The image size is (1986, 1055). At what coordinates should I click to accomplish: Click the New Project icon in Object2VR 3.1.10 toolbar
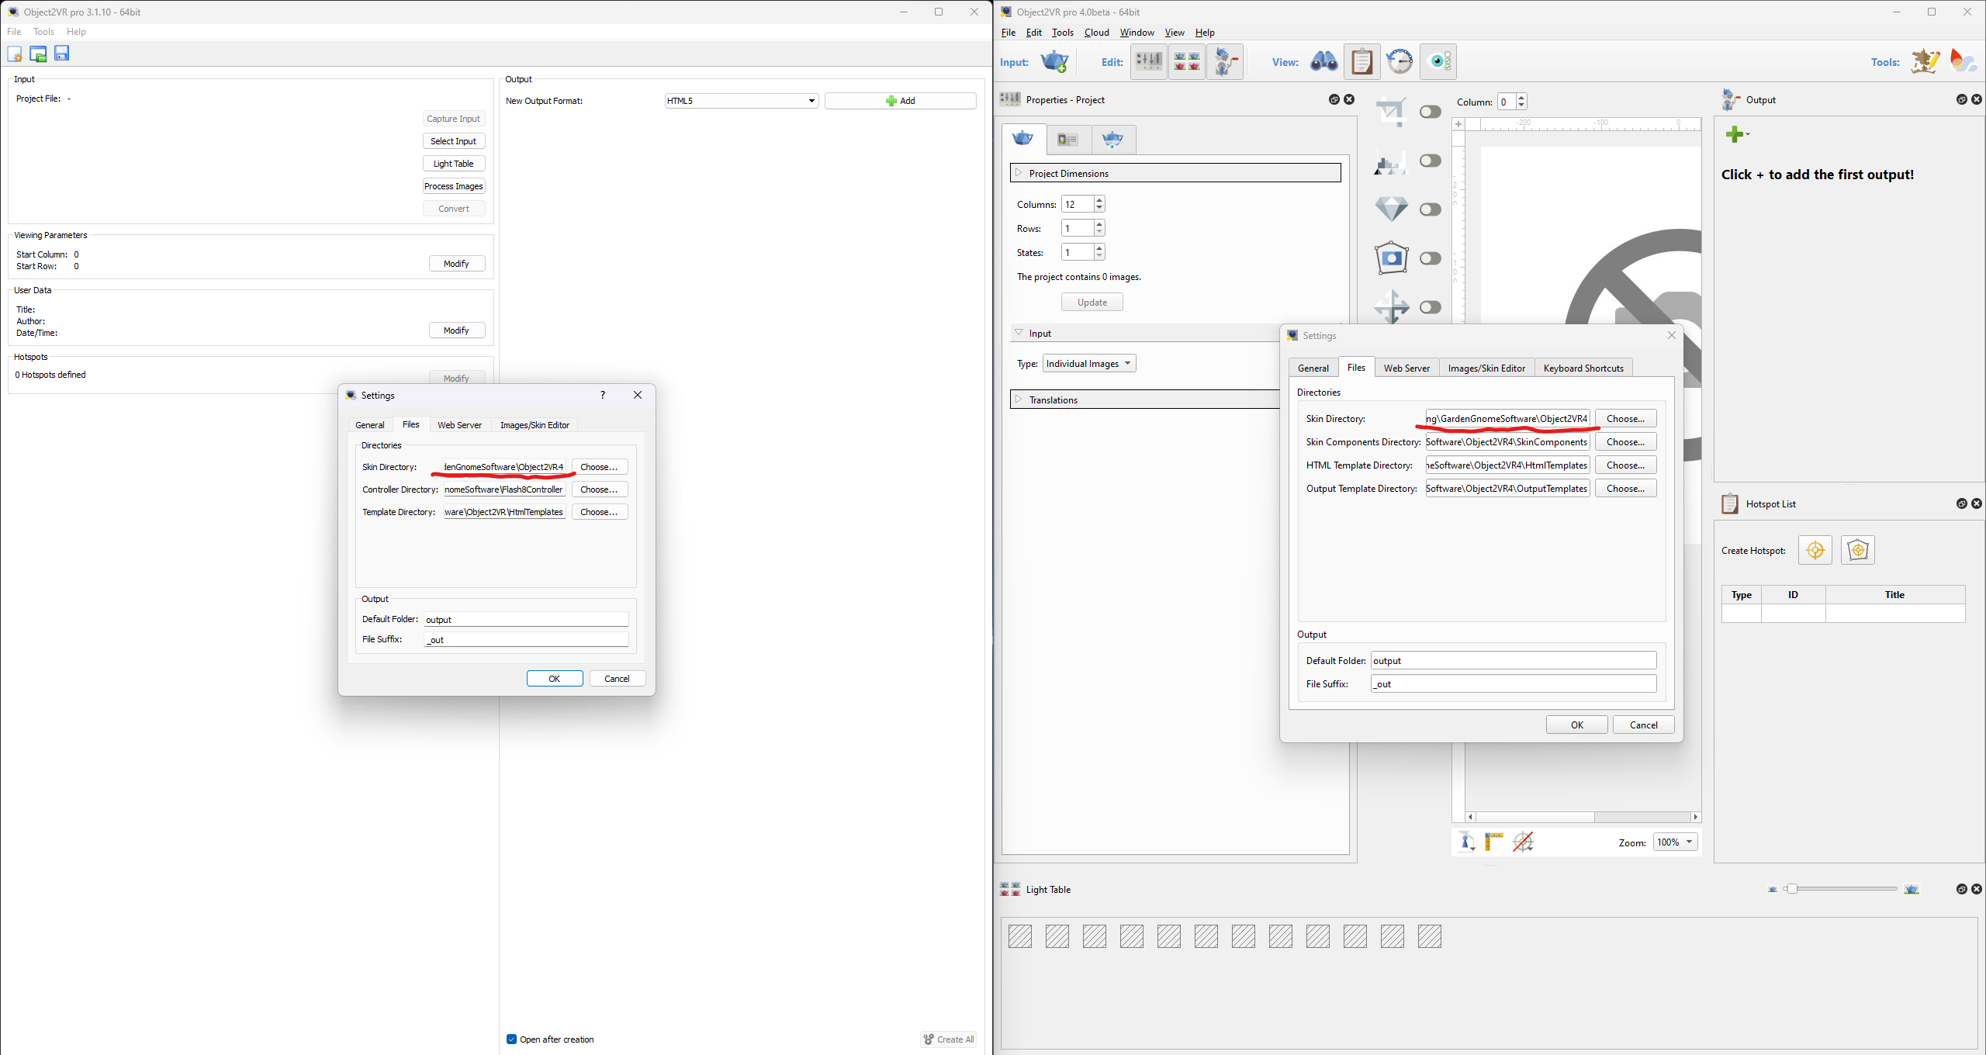tap(15, 54)
